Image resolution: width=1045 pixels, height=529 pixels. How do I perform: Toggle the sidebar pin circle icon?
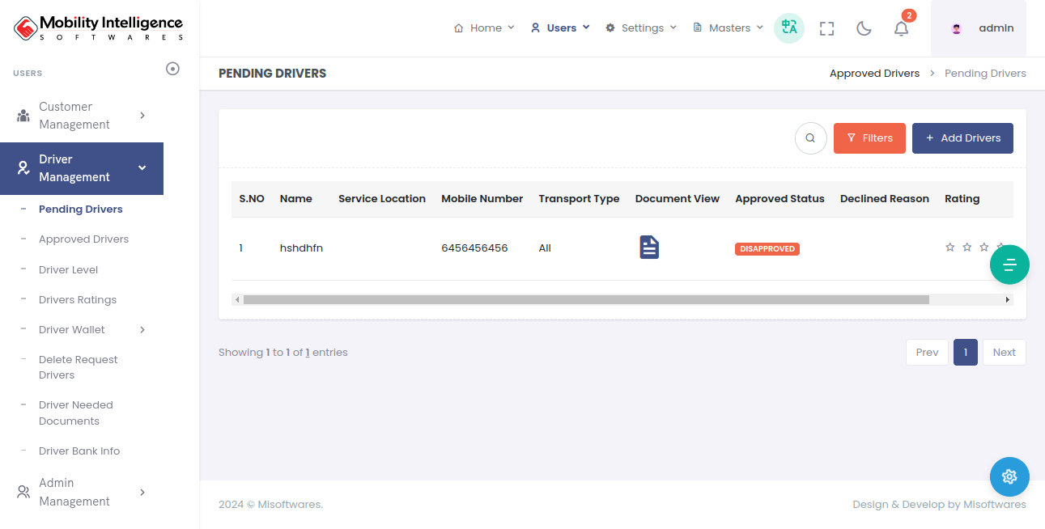click(172, 69)
